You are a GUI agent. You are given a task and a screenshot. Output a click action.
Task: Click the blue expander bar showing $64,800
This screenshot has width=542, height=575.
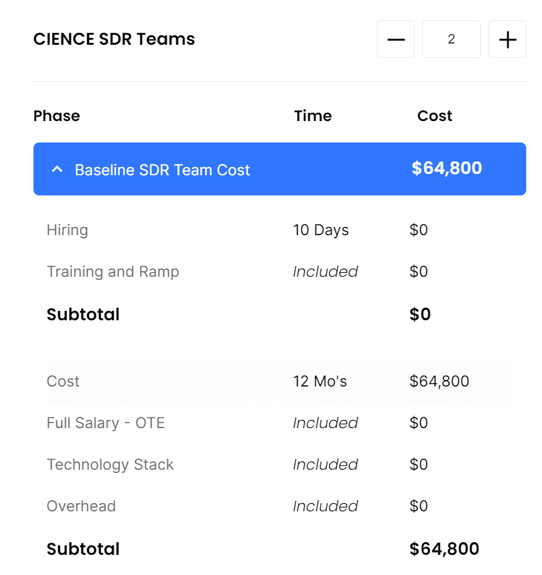pos(280,169)
